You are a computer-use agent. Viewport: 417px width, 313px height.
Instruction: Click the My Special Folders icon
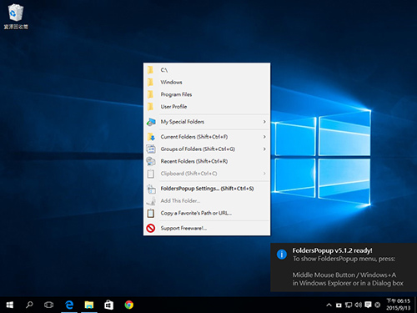tap(151, 122)
